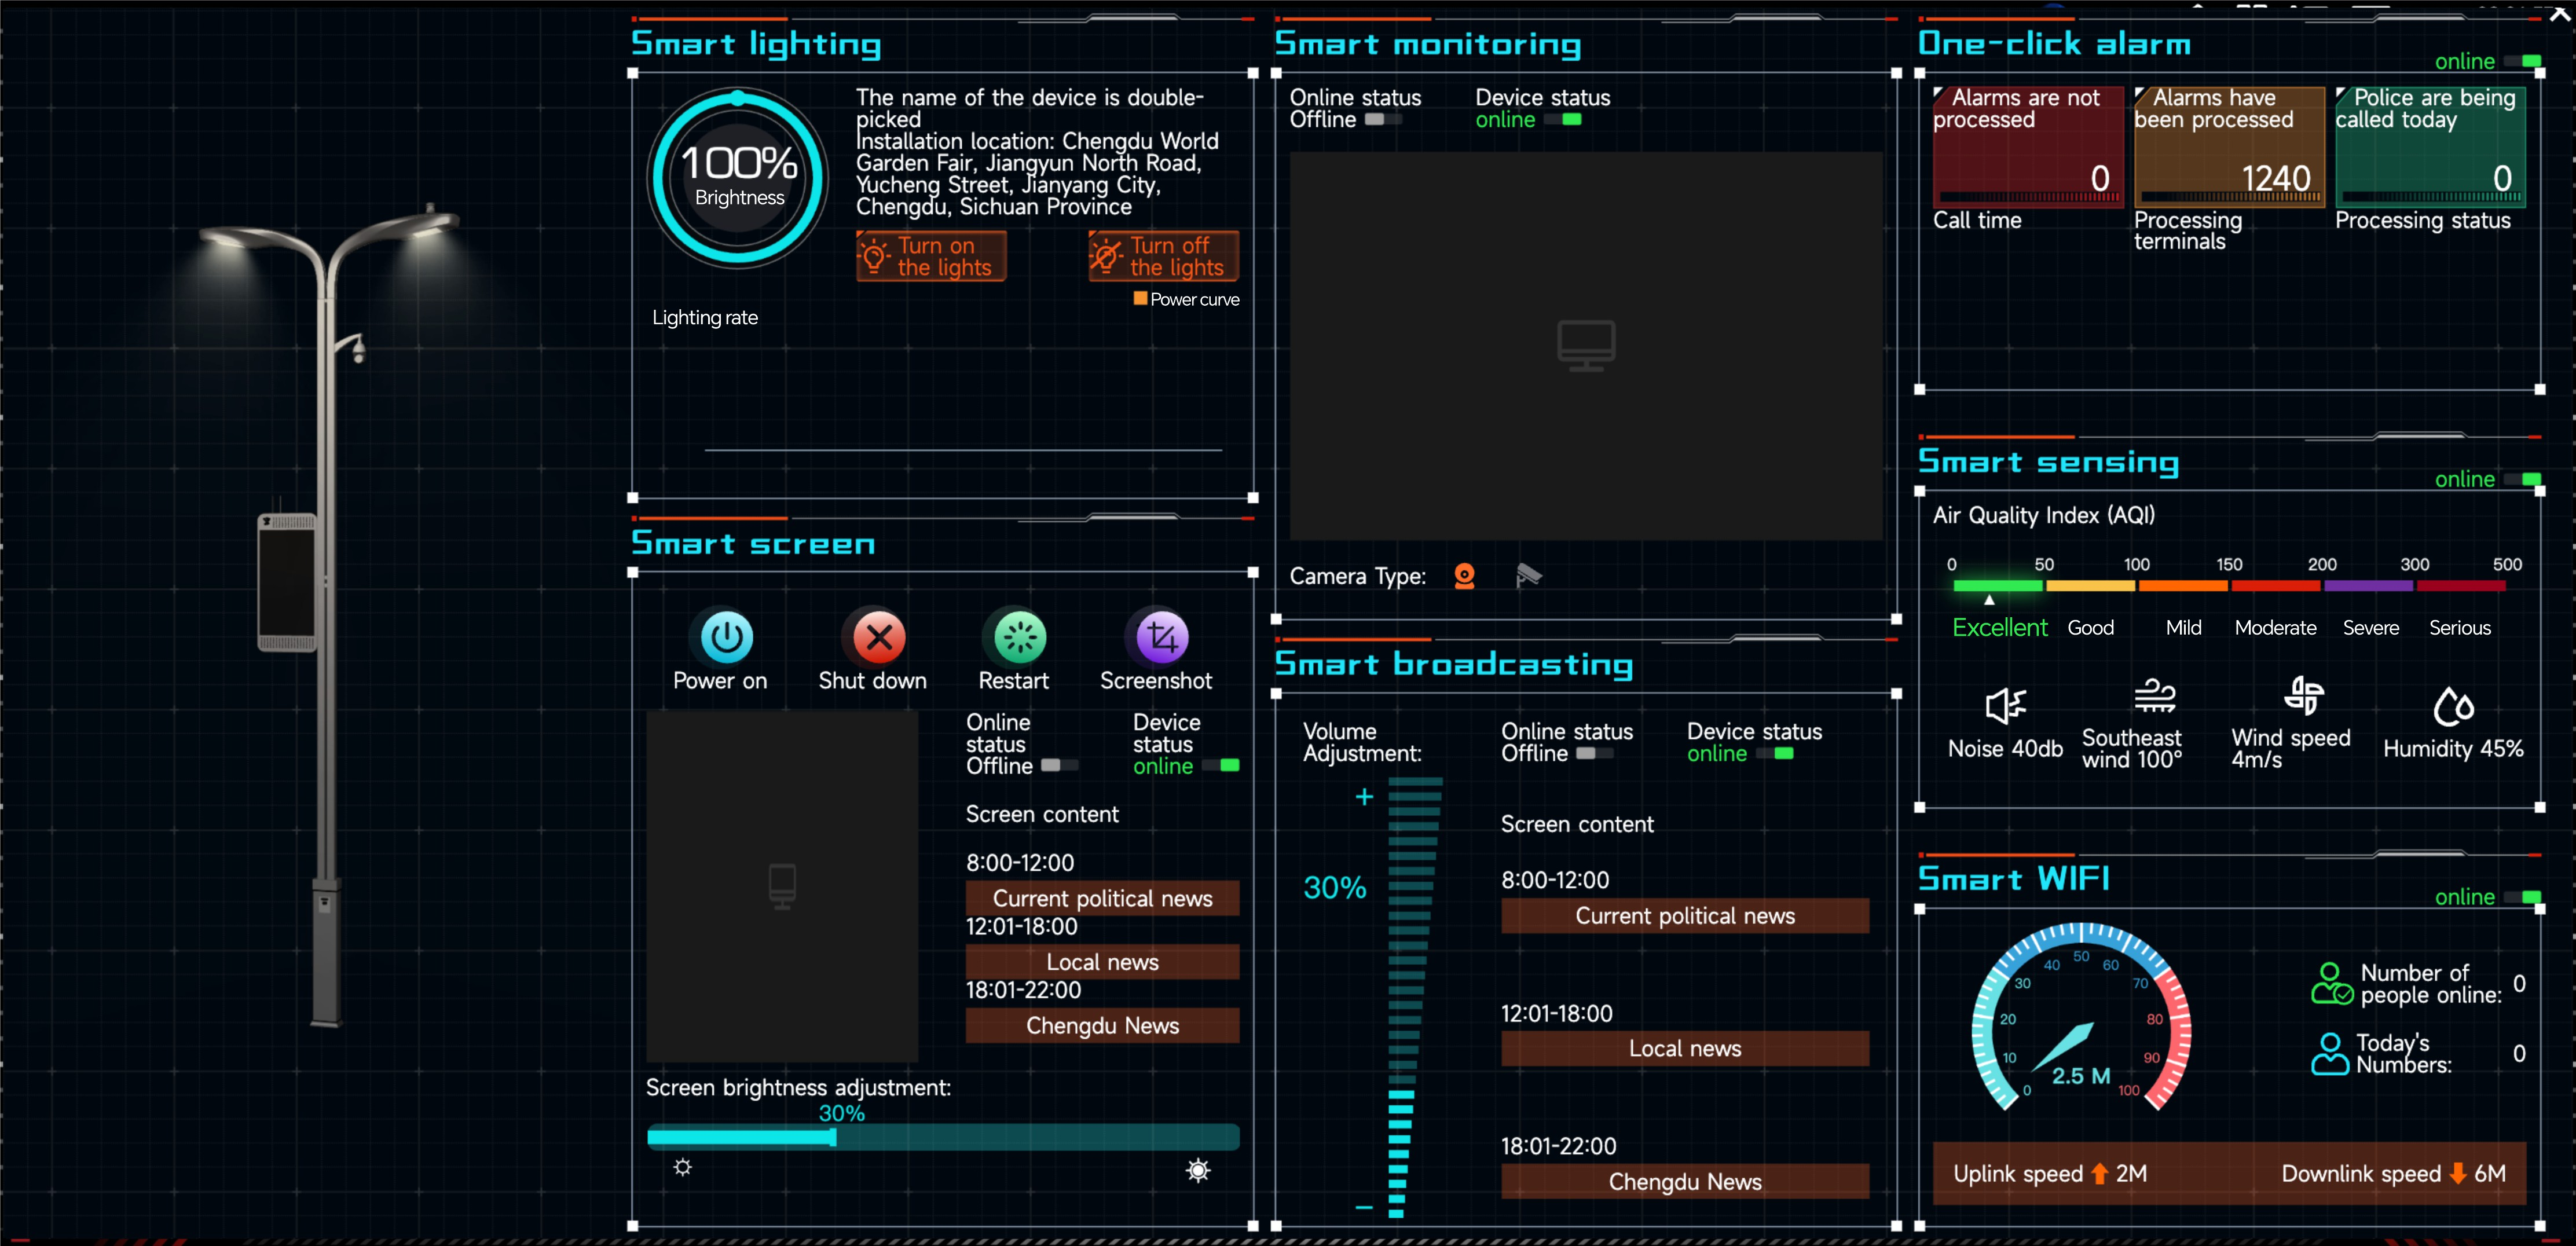Click the minus icon to lower volume
The width and height of the screenshot is (2576, 1246).
pos(1364,1208)
